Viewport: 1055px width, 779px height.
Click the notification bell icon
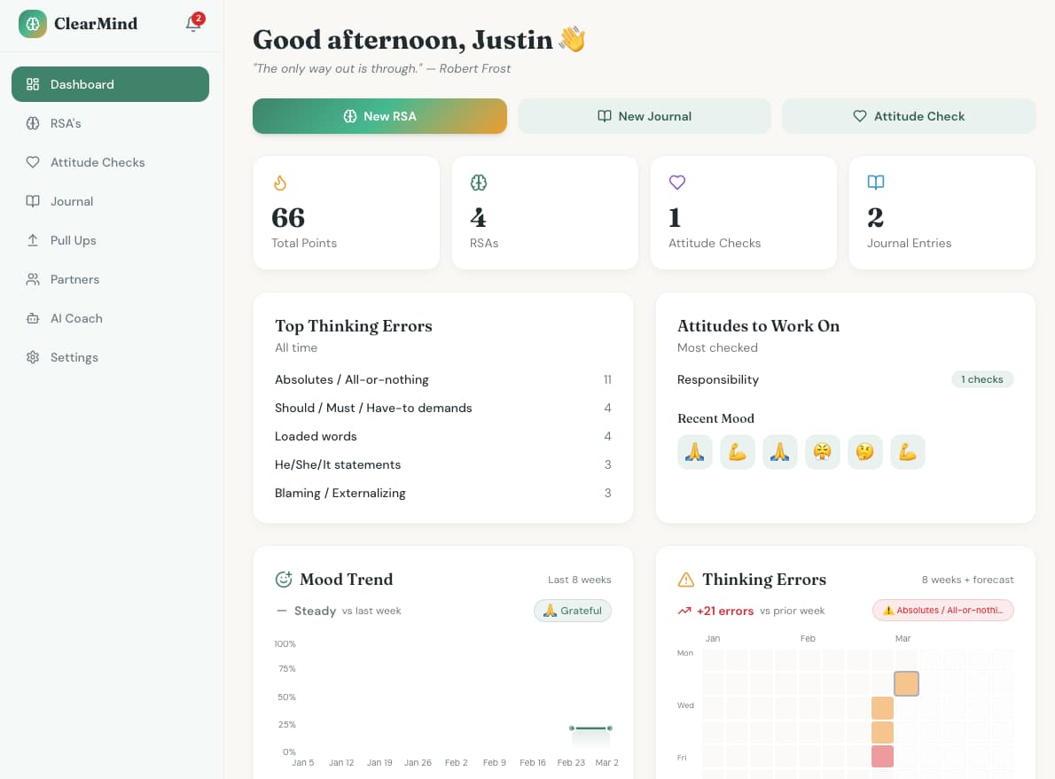click(x=192, y=25)
